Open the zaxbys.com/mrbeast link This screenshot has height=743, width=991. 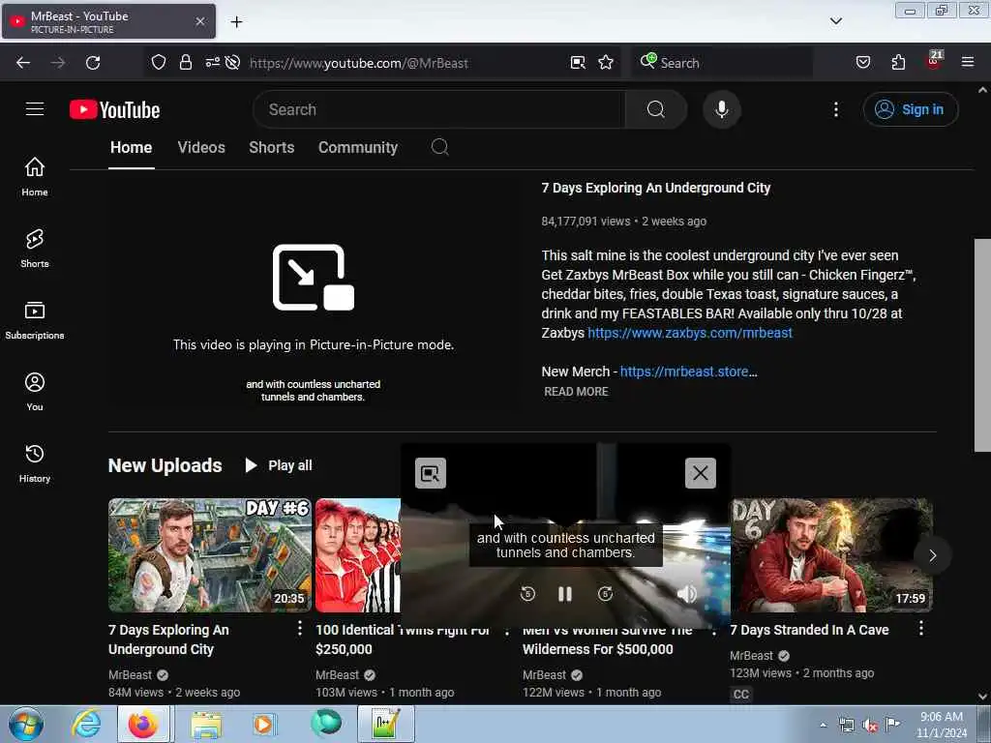coord(689,333)
